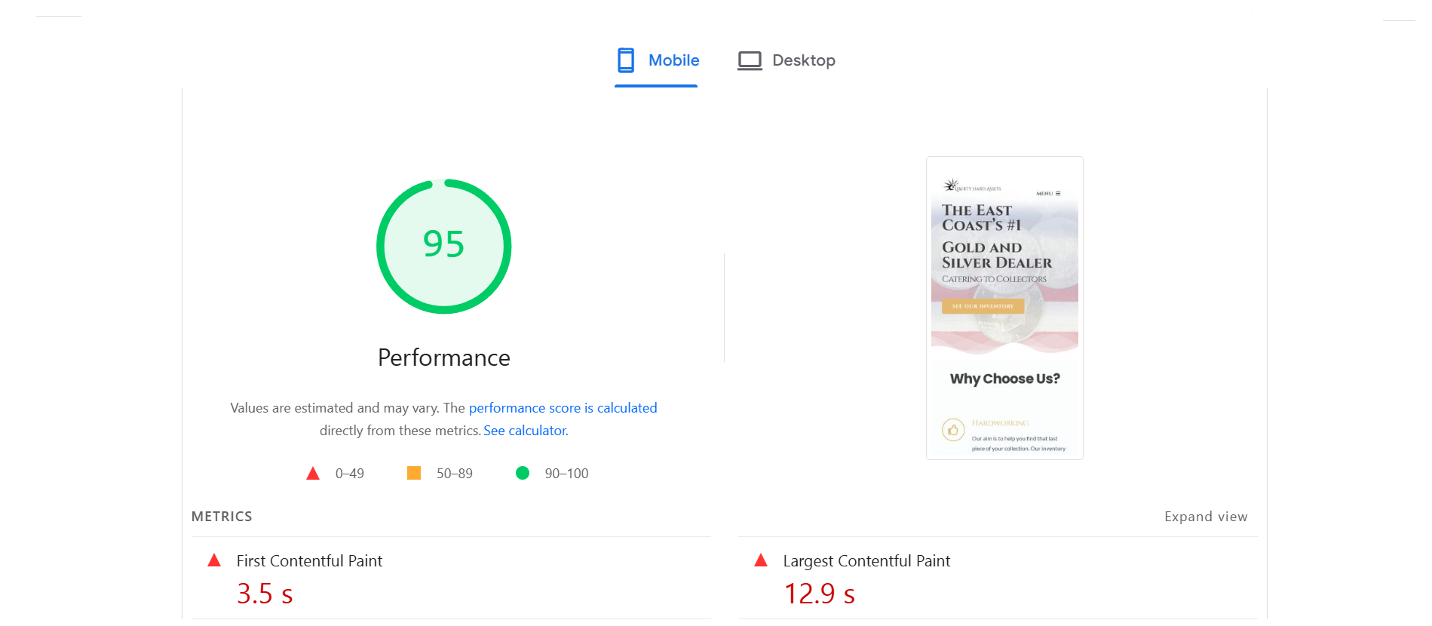1432x626 pixels.
Task: Switch to the Mobile tab
Action: tap(658, 60)
